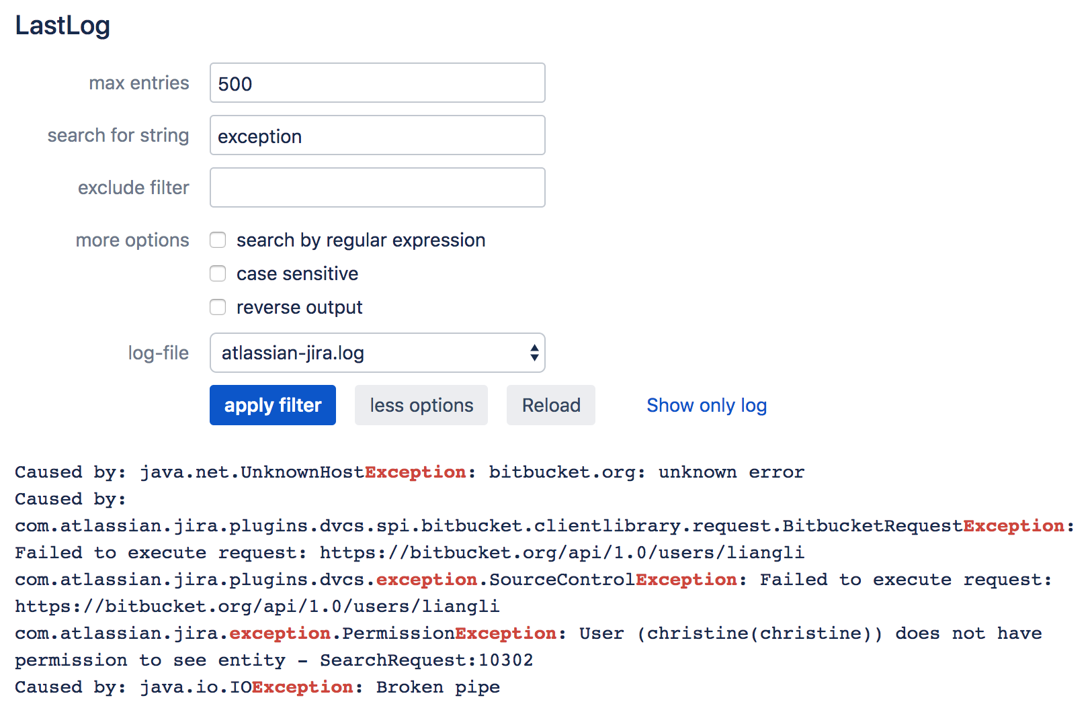Click the IOException Broken pipe line
Screen dimensions: 1090x702
(x=257, y=687)
